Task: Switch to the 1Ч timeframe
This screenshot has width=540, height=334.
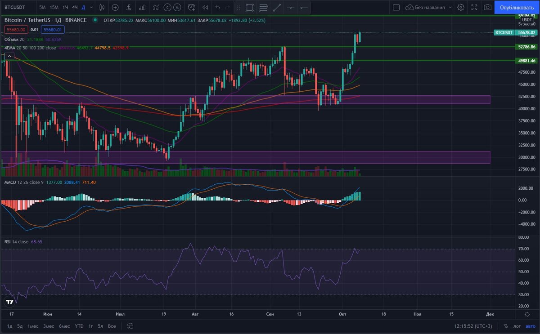Action: (x=67, y=8)
